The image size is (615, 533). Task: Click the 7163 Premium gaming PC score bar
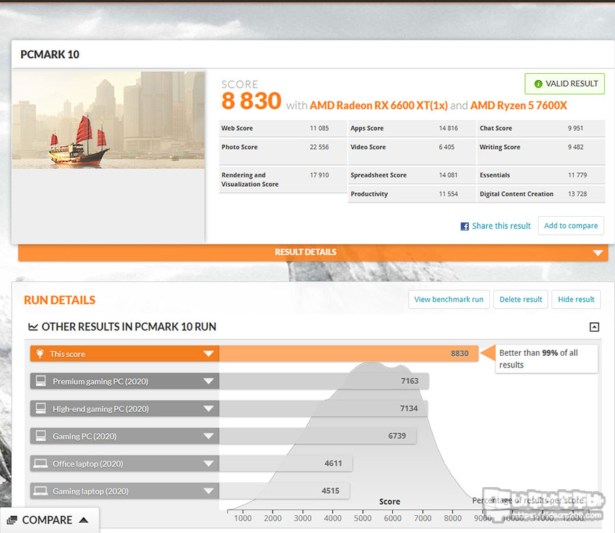[x=324, y=381]
